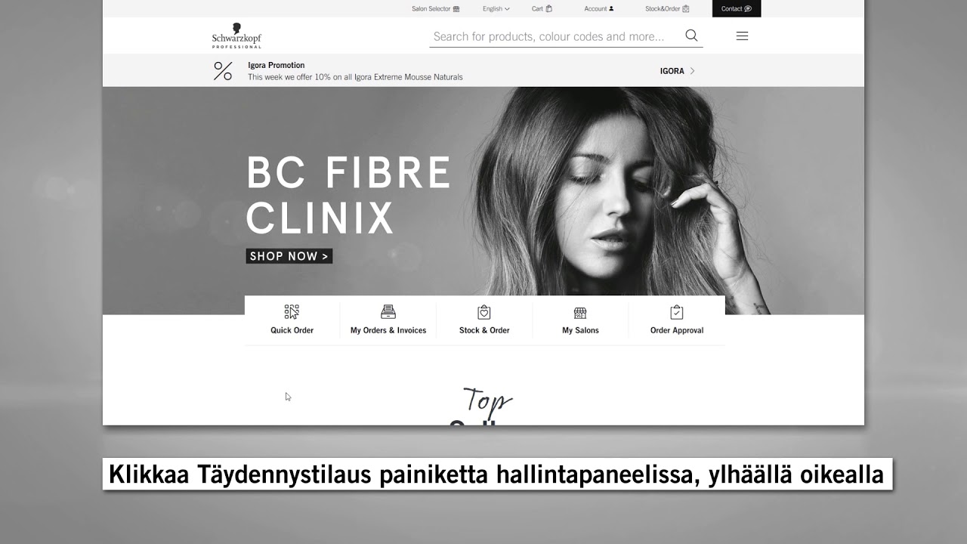The height and width of the screenshot is (544, 967).
Task: Click the SHOP NOW button
Action: (289, 256)
